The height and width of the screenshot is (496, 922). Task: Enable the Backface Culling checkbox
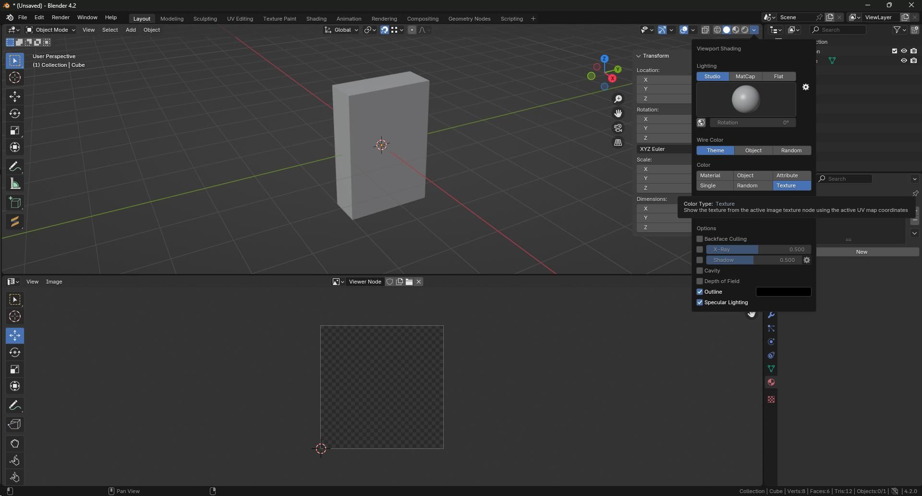(700, 239)
